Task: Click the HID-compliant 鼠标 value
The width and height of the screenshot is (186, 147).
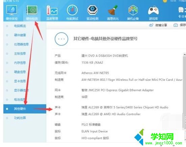Action: click(95, 138)
